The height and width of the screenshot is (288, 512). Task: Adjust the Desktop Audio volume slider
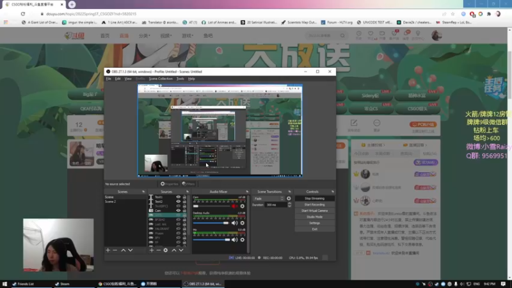(212, 223)
